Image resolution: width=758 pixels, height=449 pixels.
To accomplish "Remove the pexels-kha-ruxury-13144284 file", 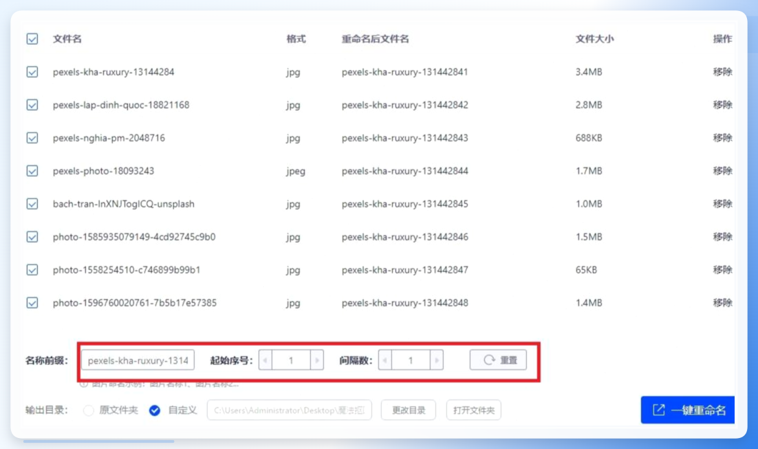I will coord(722,72).
